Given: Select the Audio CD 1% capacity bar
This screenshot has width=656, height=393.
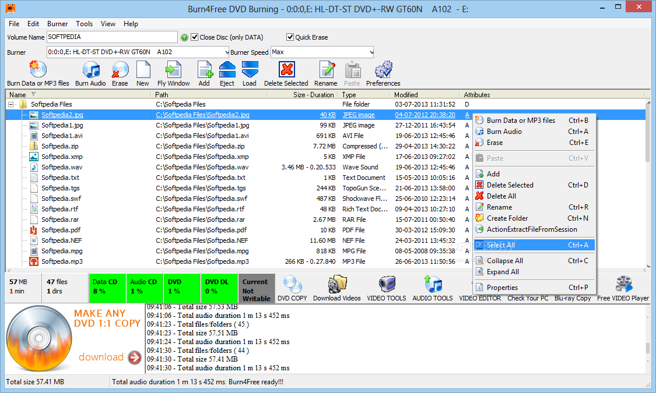Looking at the screenshot, I should pos(145,288).
